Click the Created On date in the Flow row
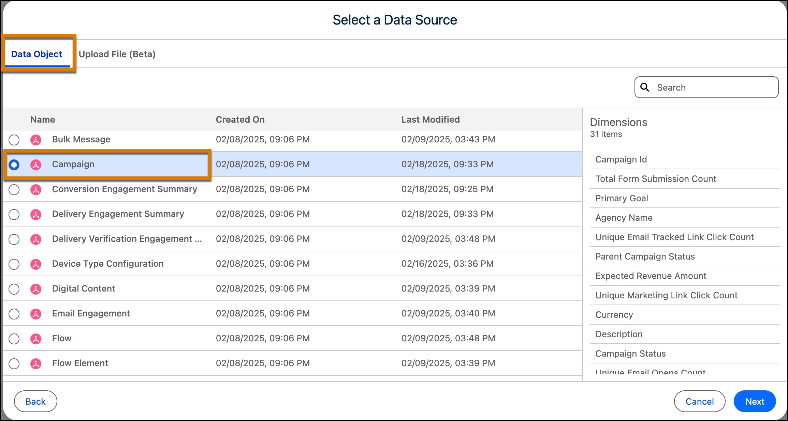Image resolution: width=788 pixels, height=421 pixels. pyautogui.click(x=263, y=338)
